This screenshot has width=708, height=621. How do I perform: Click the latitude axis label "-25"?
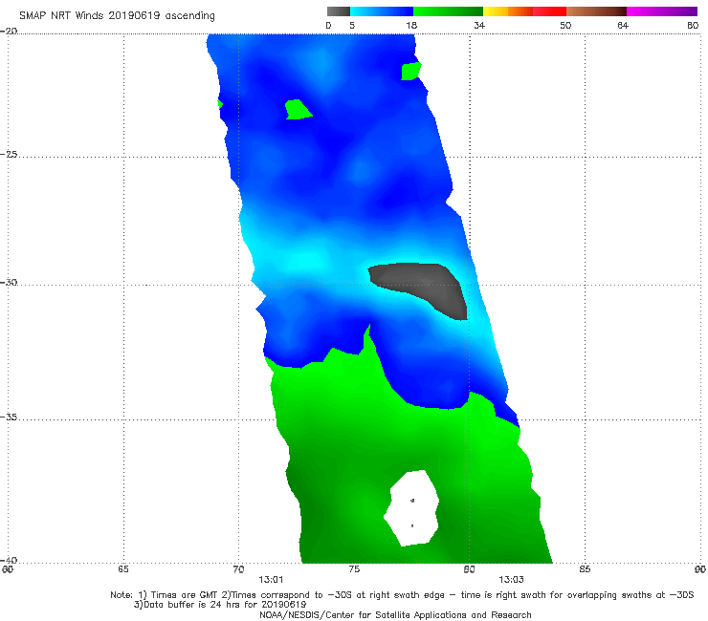point(9,155)
